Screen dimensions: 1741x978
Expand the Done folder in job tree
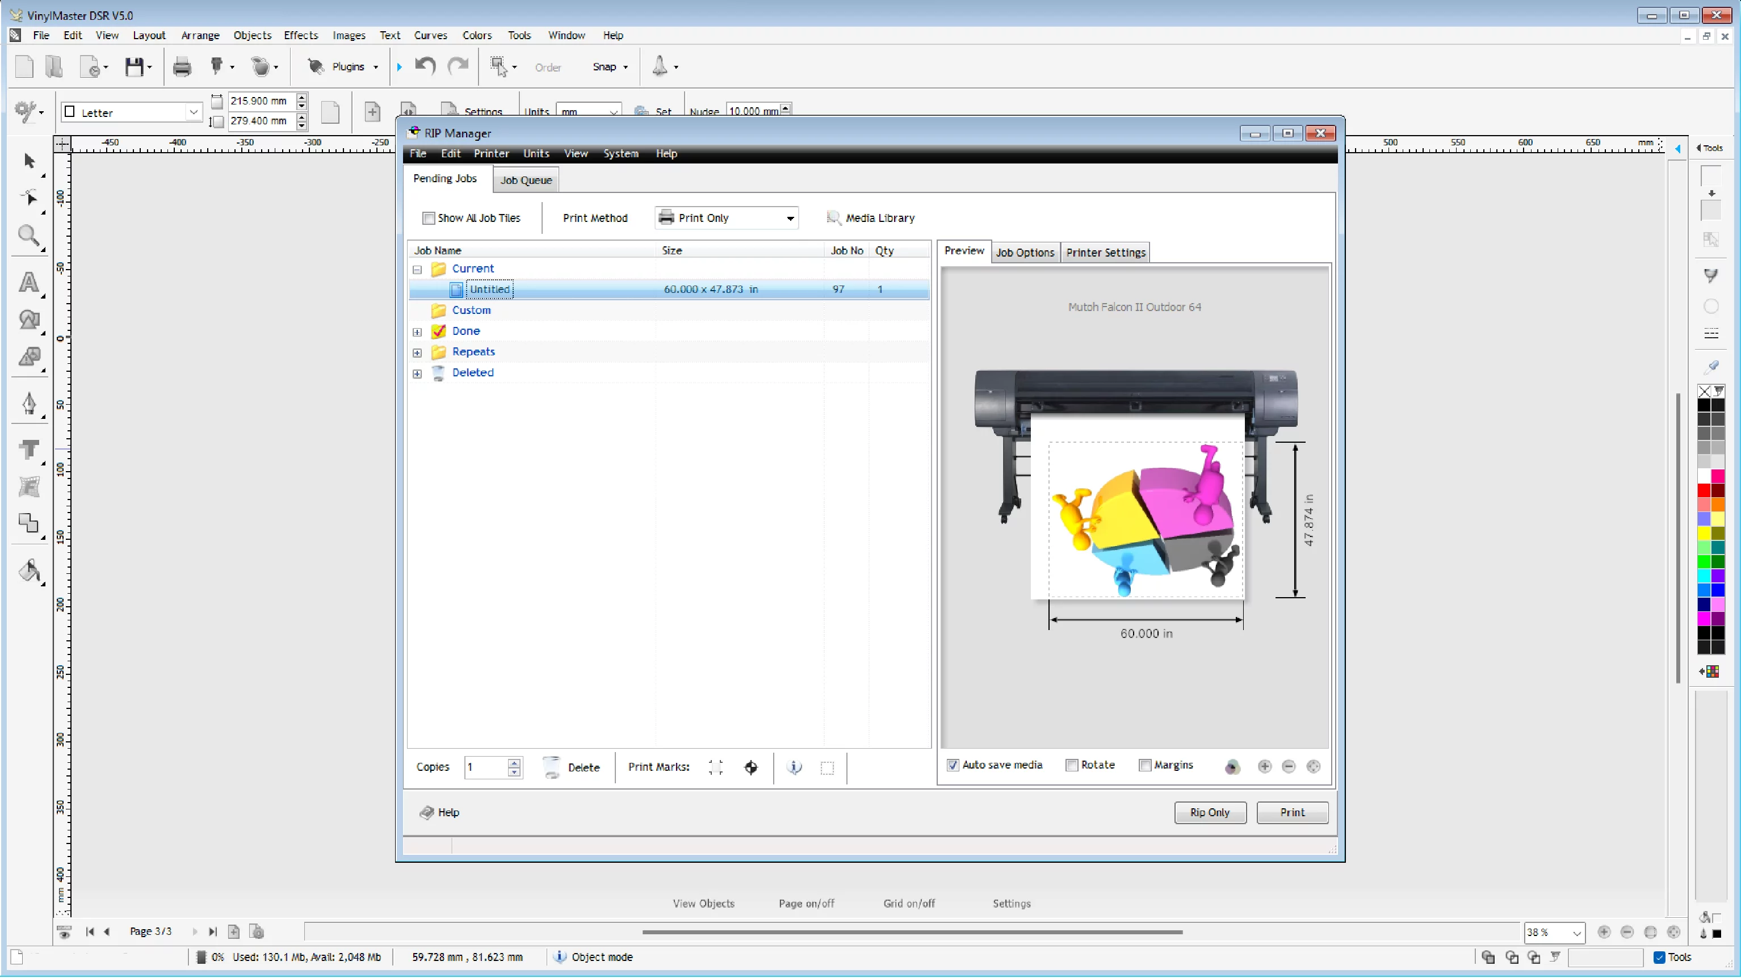tap(417, 332)
